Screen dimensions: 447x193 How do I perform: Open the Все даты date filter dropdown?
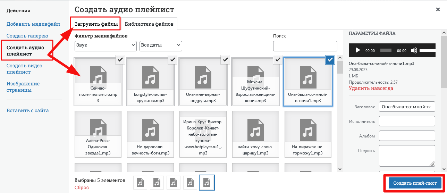pyautogui.click(x=161, y=46)
